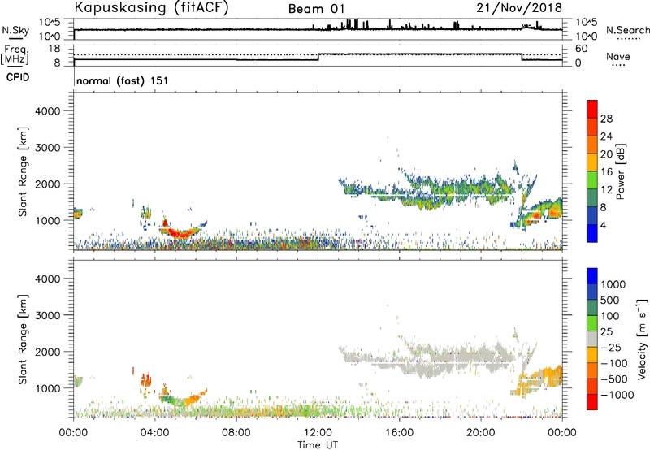Image resolution: width=650 pixels, height=450 pixels.
Task: Select the 'Time UT' axis title
Action: [x=318, y=444]
